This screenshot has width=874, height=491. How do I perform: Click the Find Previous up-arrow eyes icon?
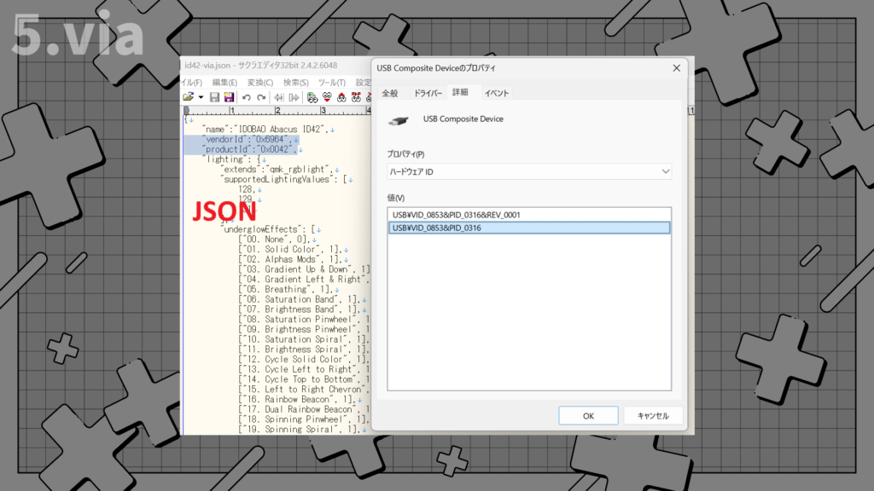tap(341, 97)
